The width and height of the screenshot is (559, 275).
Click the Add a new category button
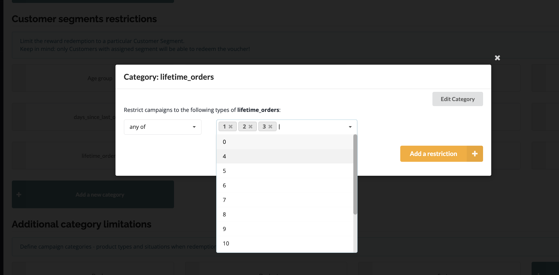click(x=93, y=195)
